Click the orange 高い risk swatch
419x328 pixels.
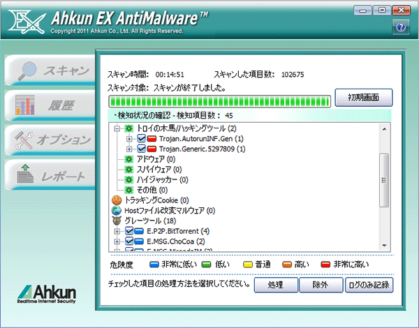coord(287,264)
